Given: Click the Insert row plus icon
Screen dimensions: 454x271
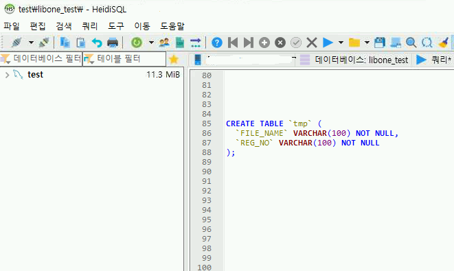Looking at the screenshot, I should 264,43.
